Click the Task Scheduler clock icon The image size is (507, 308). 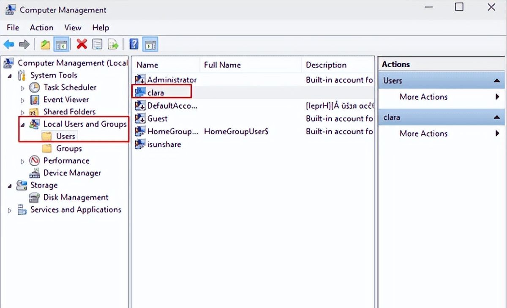34,87
